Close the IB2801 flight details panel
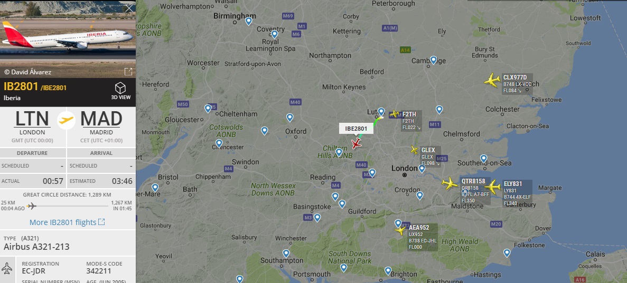This screenshot has height=283, width=627. (129, 8)
